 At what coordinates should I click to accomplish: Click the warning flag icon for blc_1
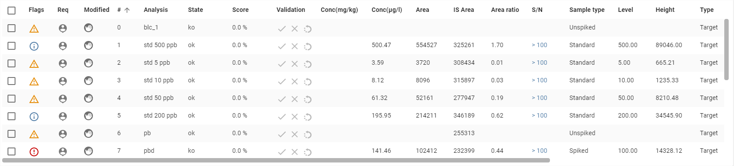tap(34, 29)
